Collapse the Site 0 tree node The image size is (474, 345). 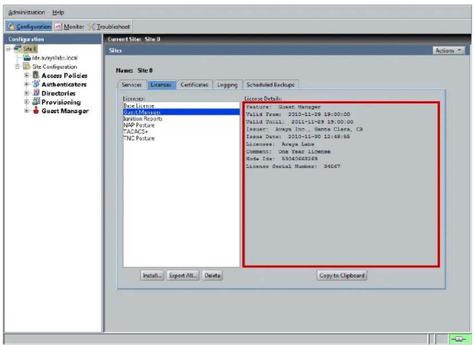coord(9,49)
